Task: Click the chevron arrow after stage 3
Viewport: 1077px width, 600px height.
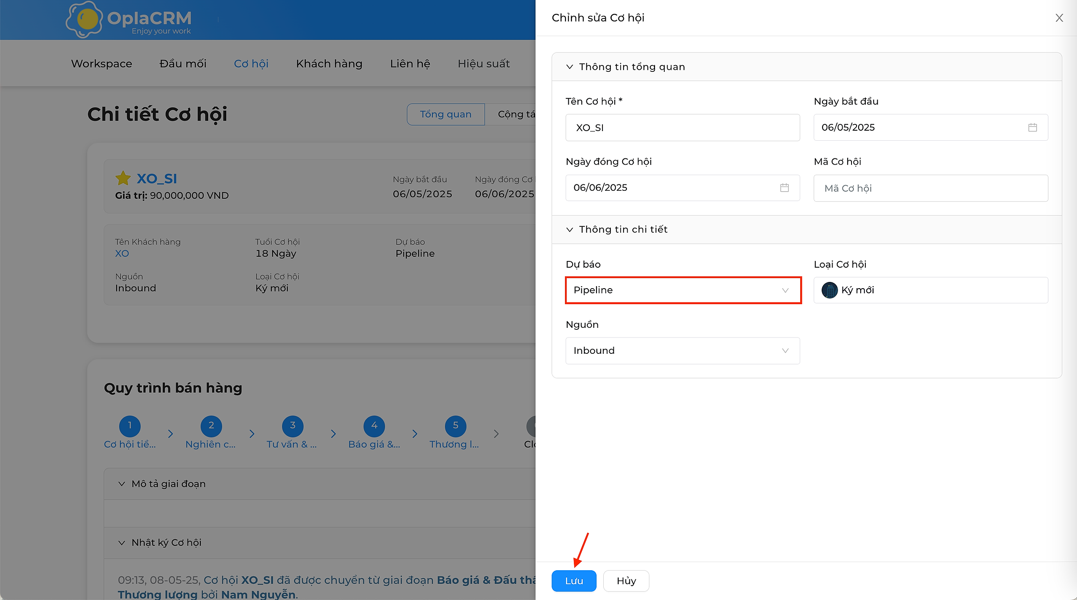Action: click(x=333, y=434)
